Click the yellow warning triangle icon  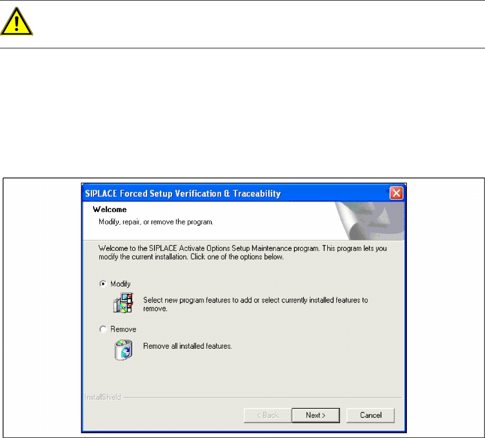tap(16, 22)
